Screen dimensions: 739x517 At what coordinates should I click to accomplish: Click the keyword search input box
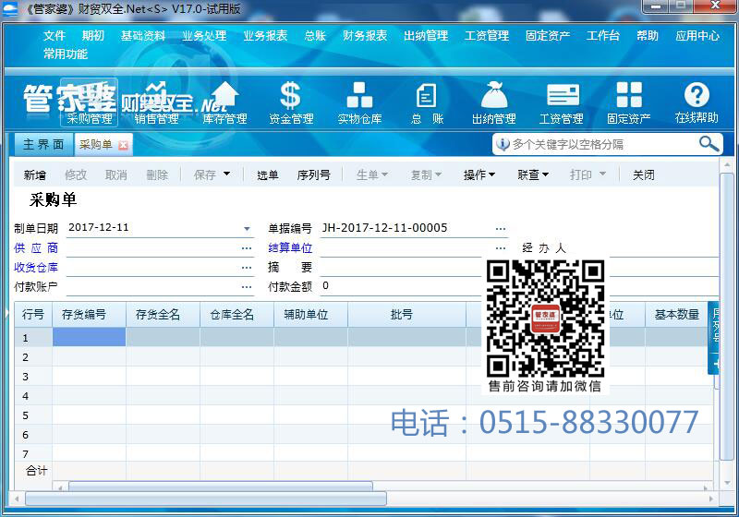point(603,144)
